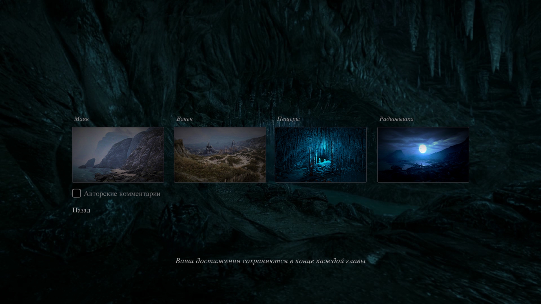Click the Маяк chapter title
541x304 pixels.
pos(82,119)
